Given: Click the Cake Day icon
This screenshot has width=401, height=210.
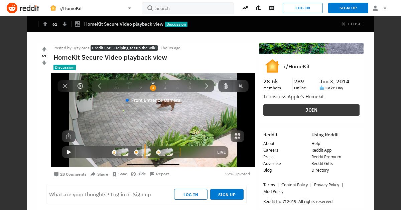Looking at the screenshot, I should pos(322,88).
